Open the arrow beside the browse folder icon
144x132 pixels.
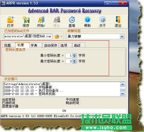pos(61,36)
